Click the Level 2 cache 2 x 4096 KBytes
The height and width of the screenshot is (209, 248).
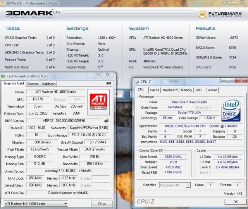coord(227,167)
